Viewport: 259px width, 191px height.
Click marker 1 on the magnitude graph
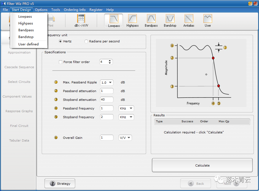click(x=225, y=48)
